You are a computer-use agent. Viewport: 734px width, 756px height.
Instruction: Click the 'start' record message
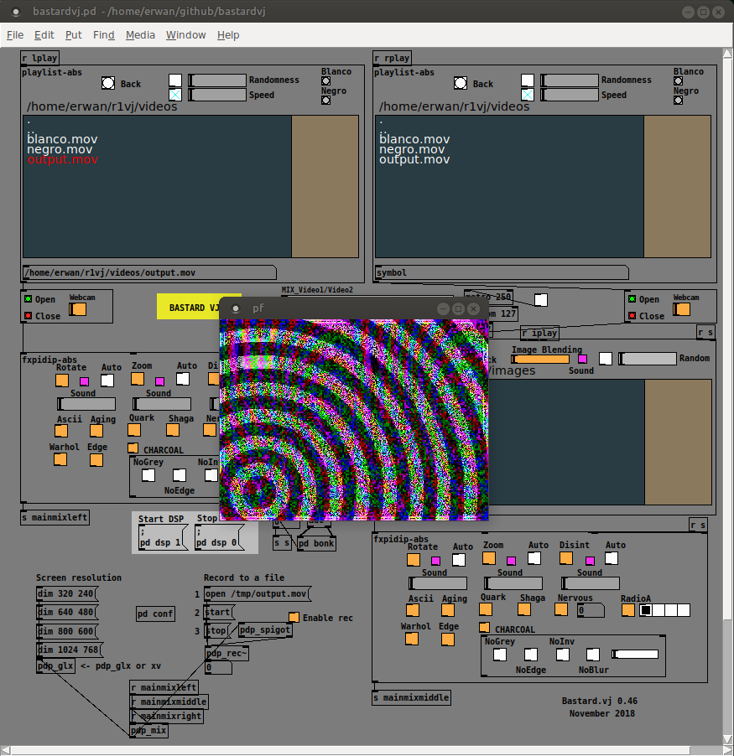219,613
